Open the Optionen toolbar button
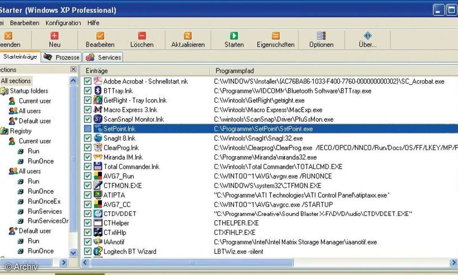This screenshot has height=275, width=458. (321, 40)
